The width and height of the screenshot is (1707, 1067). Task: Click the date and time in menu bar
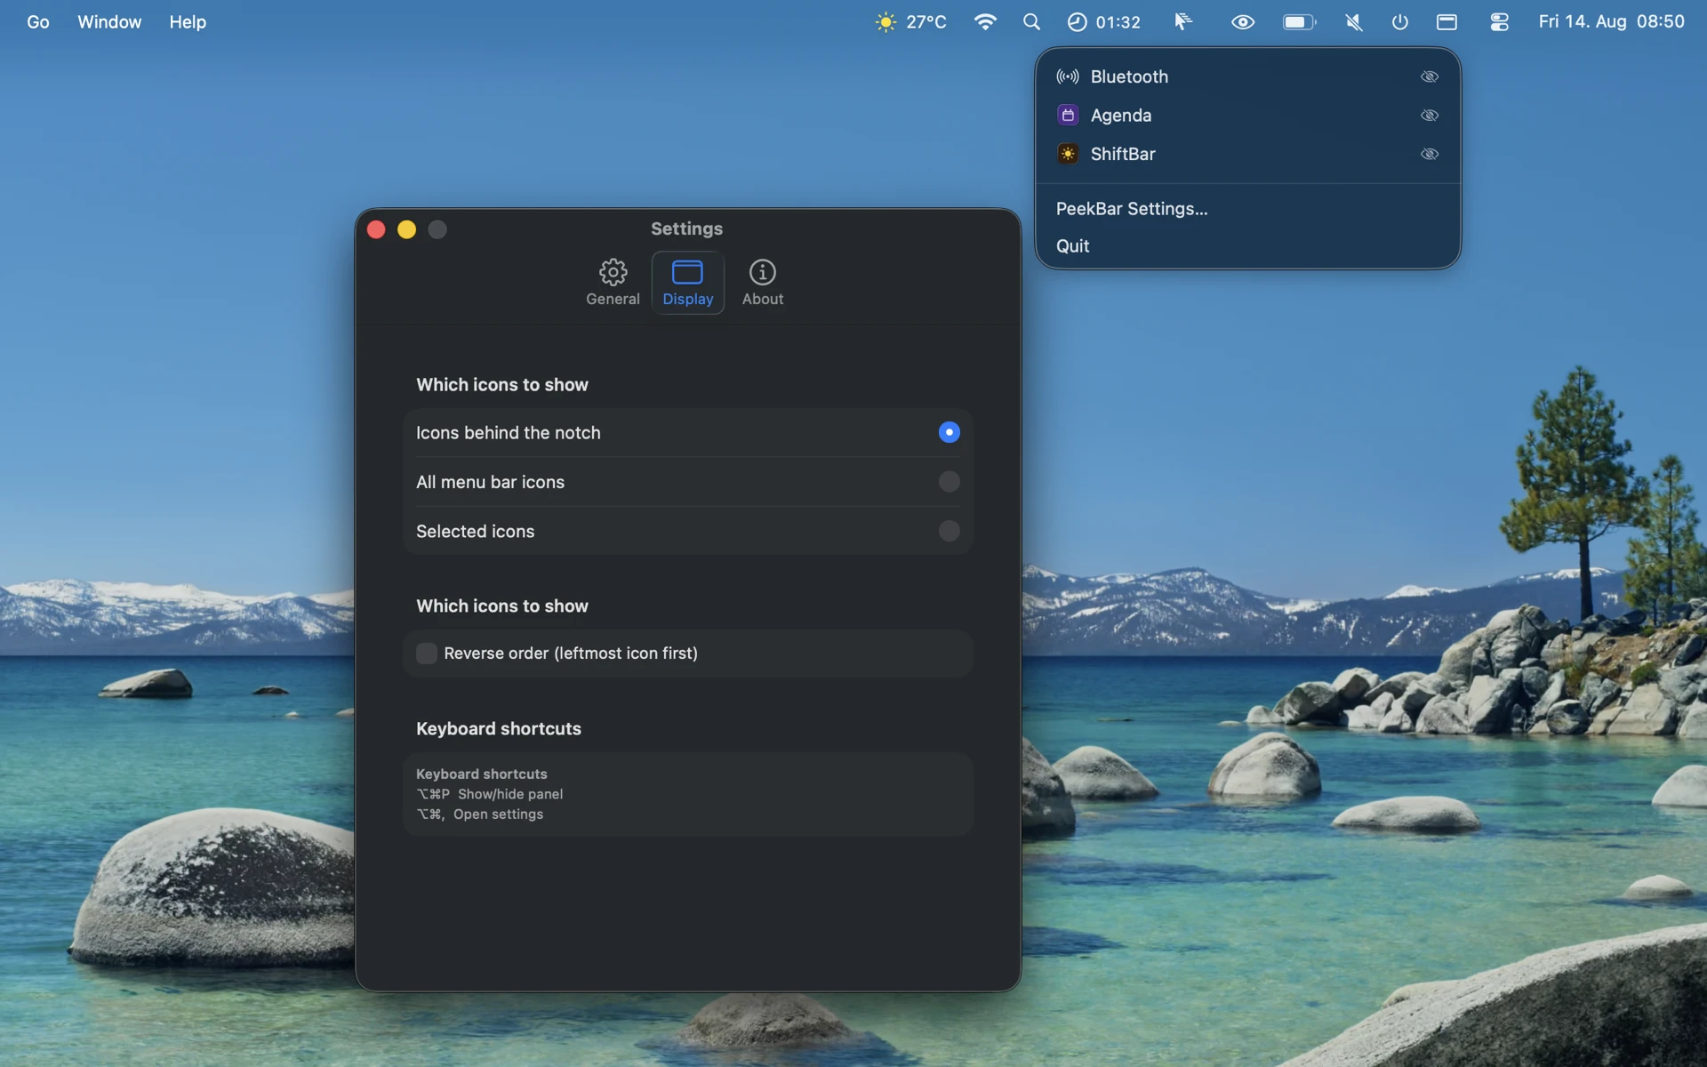pos(1611,22)
